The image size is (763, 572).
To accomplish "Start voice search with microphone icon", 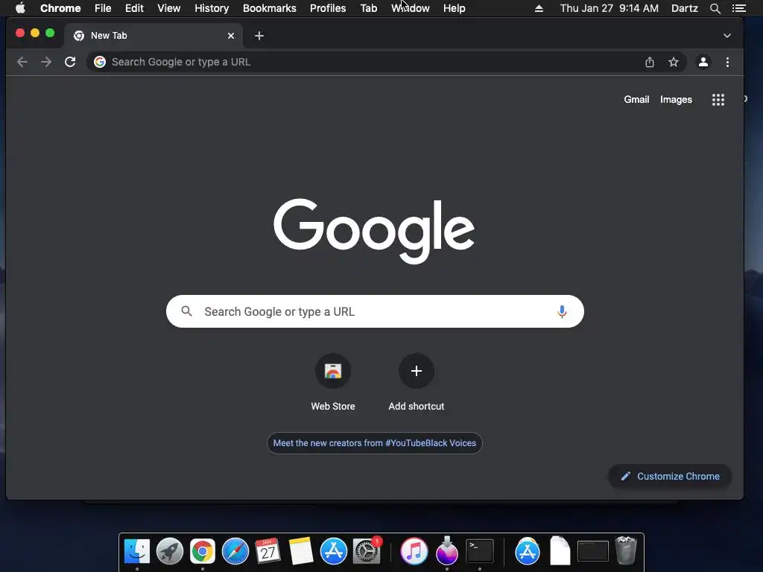I will coord(562,311).
